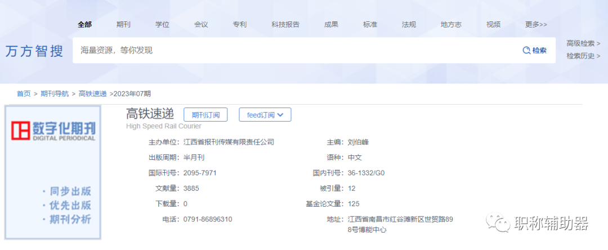
Task: Click the 期刊订阅 button
Action: 205,115
